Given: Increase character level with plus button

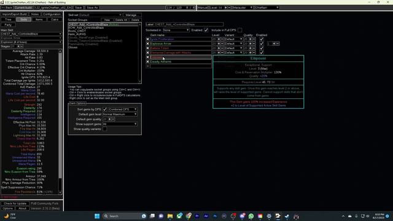Looking at the screenshot, I should [x=225, y=7].
